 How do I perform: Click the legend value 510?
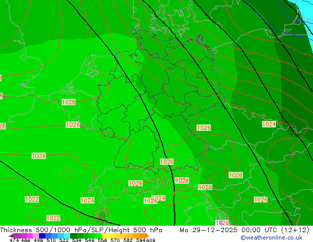pos(51,240)
